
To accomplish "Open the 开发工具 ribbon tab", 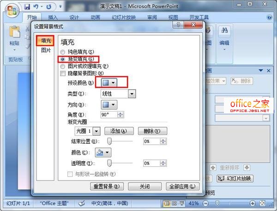I will pyautogui.click(x=199, y=17).
